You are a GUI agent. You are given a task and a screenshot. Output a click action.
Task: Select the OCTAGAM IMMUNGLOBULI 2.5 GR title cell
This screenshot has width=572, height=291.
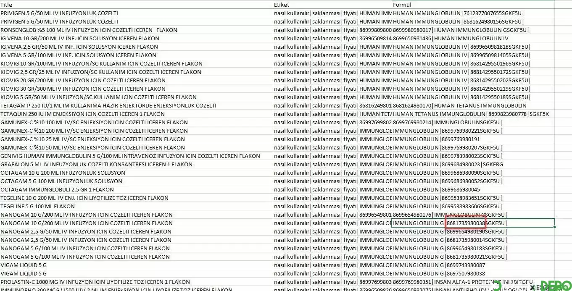[x=136, y=189]
